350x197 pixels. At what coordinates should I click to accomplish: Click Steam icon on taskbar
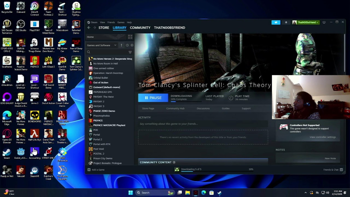coord(219,193)
